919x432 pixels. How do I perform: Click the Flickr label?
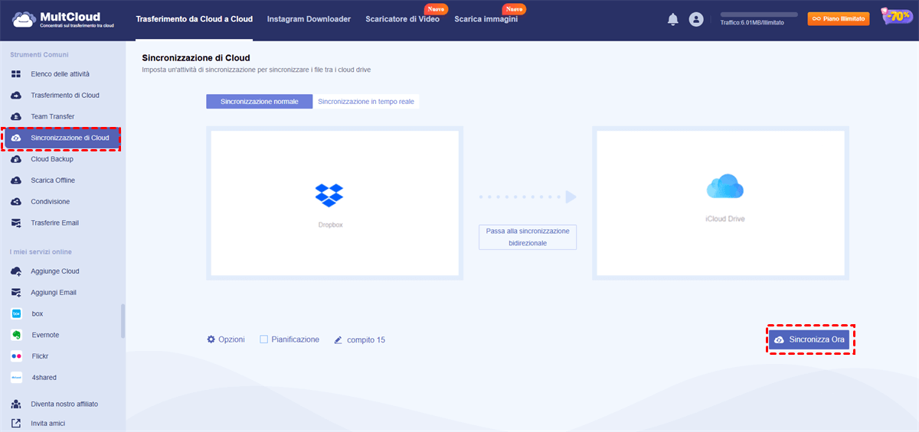[41, 356]
